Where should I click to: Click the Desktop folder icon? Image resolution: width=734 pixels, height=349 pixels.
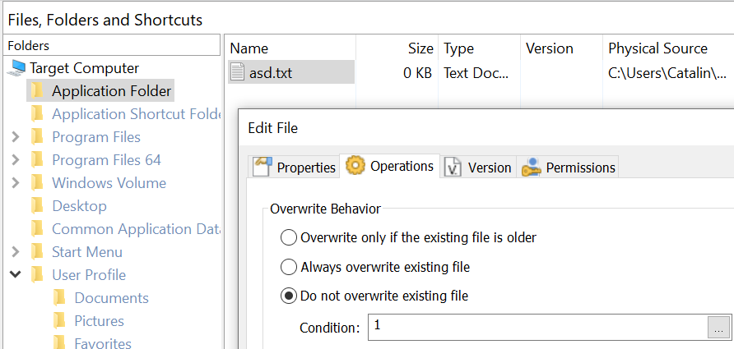pyautogui.click(x=37, y=206)
